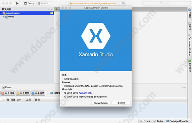Collapse the ddooo (master) solution node
This screenshot has width=192, height=123.
[1, 13]
